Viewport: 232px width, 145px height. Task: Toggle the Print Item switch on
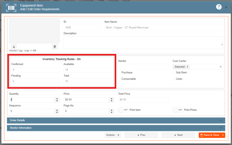point(123,110)
